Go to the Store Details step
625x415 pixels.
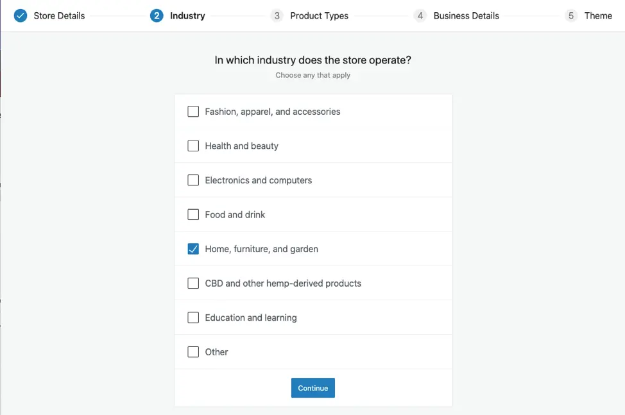[59, 15]
